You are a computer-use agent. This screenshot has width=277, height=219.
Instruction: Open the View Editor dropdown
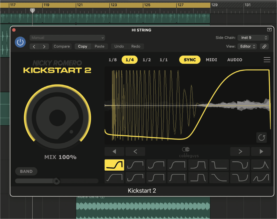(x=247, y=46)
